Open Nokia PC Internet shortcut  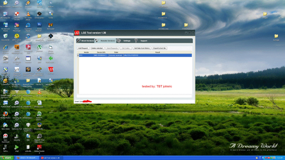coord(39,116)
